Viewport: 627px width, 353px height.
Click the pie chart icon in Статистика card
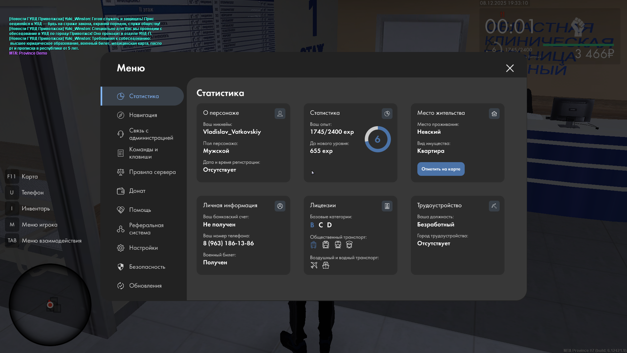tap(387, 113)
